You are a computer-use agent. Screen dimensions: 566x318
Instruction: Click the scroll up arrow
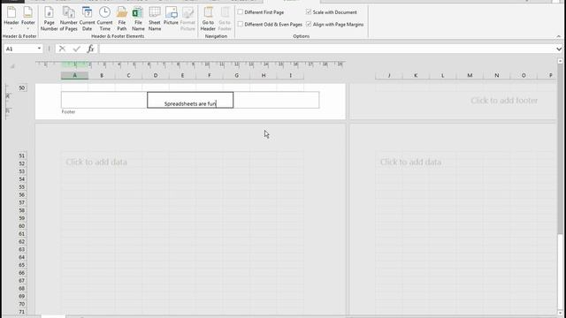tap(560, 61)
